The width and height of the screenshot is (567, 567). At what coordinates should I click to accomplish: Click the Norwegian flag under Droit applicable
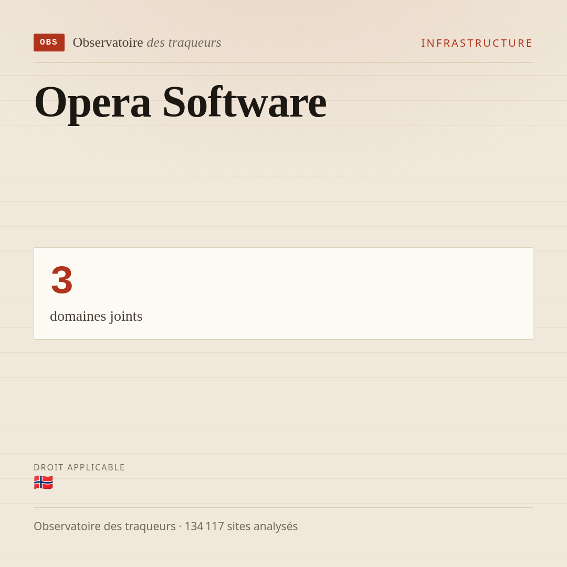(44, 482)
